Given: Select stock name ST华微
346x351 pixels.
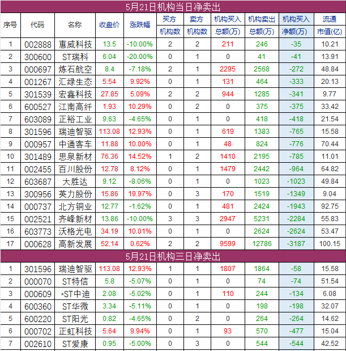Looking at the screenshot, I should click(75, 306).
